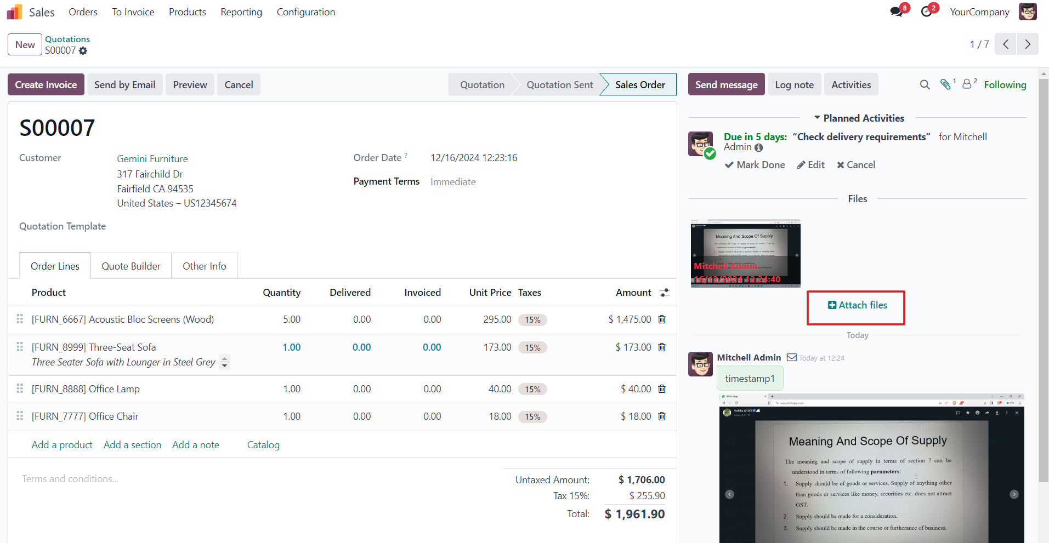Cancel the planned activity
1049x543 pixels.
[856, 165]
